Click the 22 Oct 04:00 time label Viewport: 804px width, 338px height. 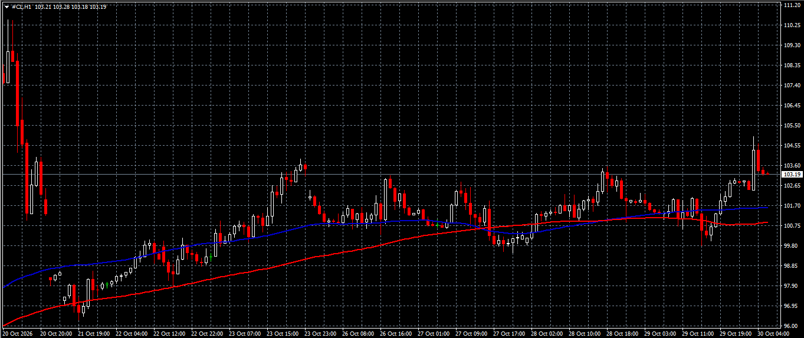point(132,333)
